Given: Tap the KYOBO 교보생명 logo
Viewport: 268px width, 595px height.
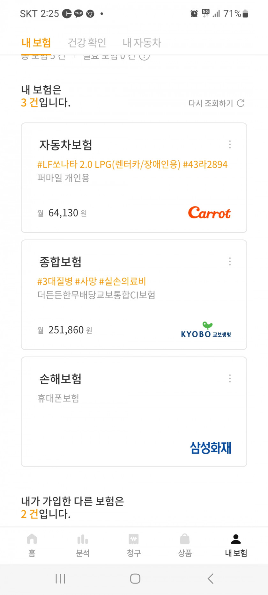Looking at the screenshot, I should click(x=206, y=330).
